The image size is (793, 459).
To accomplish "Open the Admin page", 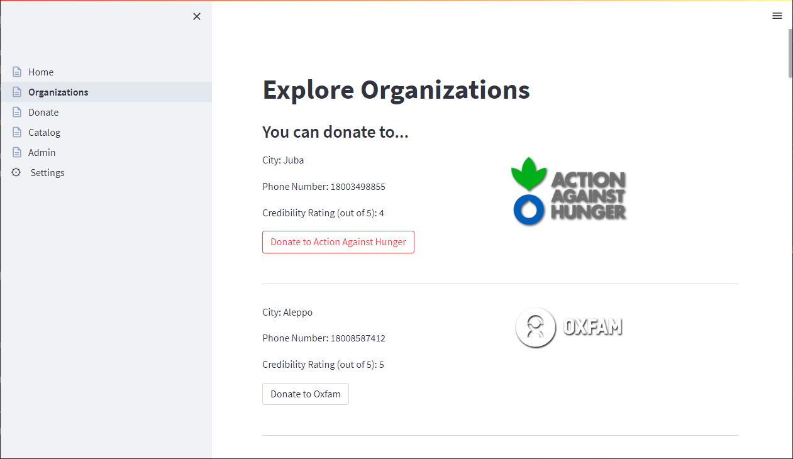I will pos(106,152).
